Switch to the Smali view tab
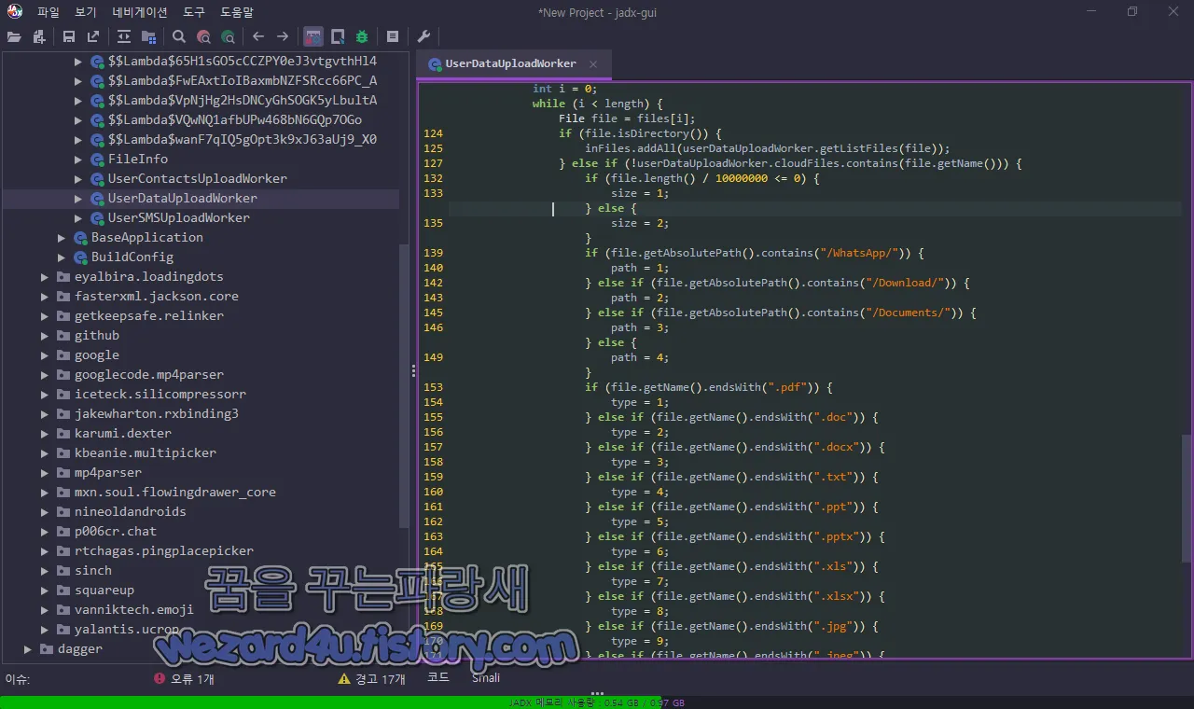Screen dimensions: 1194x709 pyautogui.click(x=486, y=677)
